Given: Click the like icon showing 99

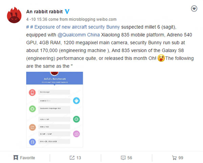Looking at the screenshot, I should click(x=174, y=158).
